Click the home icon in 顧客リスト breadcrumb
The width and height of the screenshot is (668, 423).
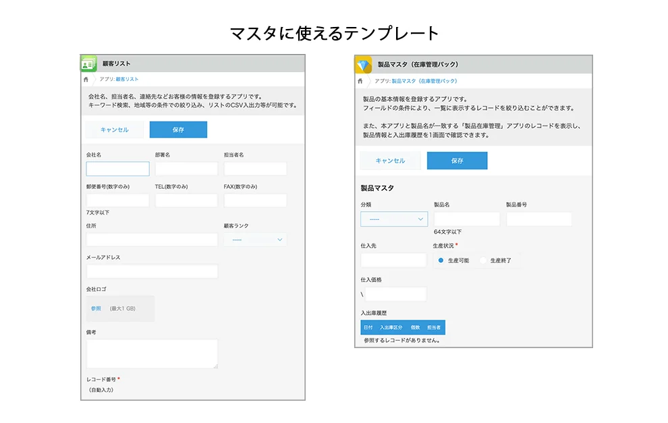[86, 80]
